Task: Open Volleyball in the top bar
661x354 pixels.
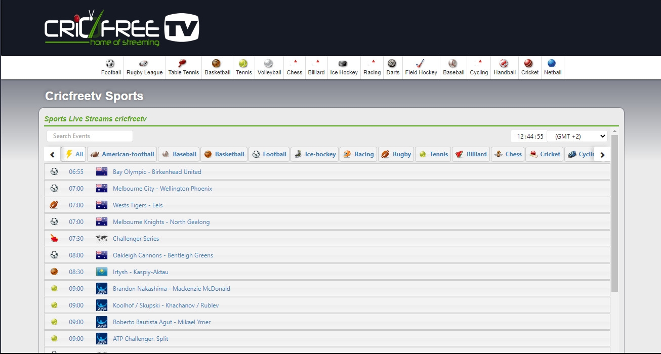Action: (x=269, y=68)
